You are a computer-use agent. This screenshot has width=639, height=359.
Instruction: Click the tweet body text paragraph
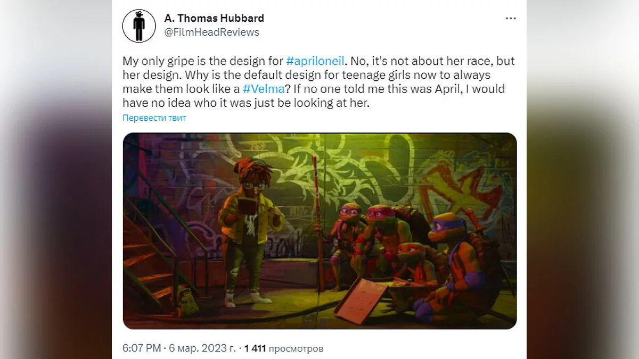click(318, 82)
